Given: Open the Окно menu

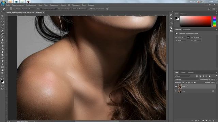Looking at the screenshot, I should (x=84, y=5).
